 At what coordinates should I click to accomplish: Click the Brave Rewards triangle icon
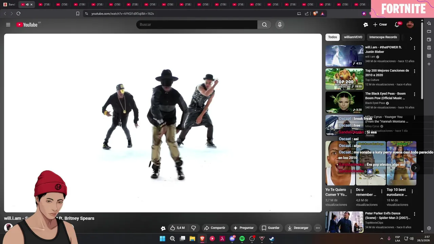click(x=322, y=14)
